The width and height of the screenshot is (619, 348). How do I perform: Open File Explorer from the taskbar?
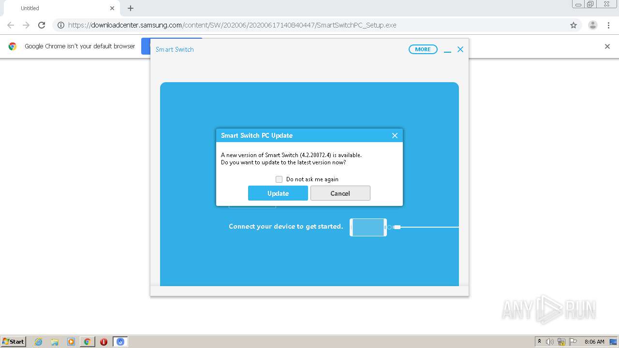point(55,342)
